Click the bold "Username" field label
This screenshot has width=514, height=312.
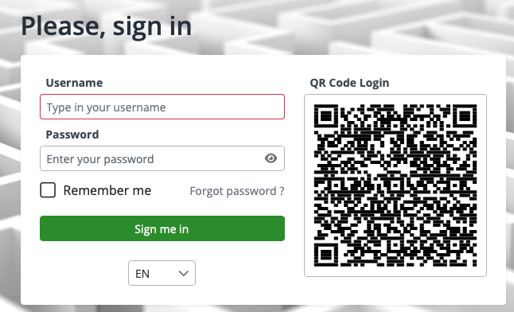pyautogui.click(x=74, y=83)
